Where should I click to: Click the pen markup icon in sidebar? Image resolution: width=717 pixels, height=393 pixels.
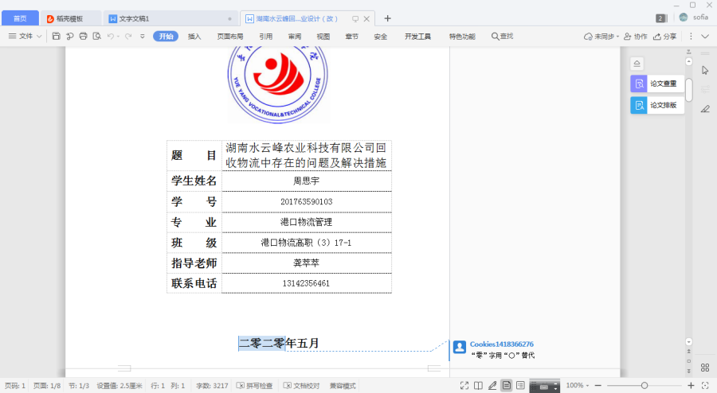[x=705, y=109]
